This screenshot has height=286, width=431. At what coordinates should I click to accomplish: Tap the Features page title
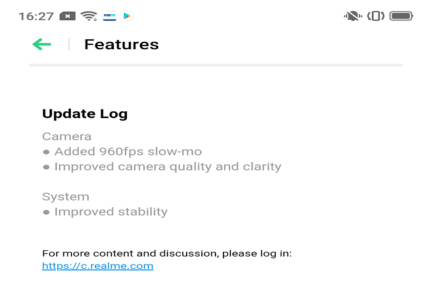[121, 44]
